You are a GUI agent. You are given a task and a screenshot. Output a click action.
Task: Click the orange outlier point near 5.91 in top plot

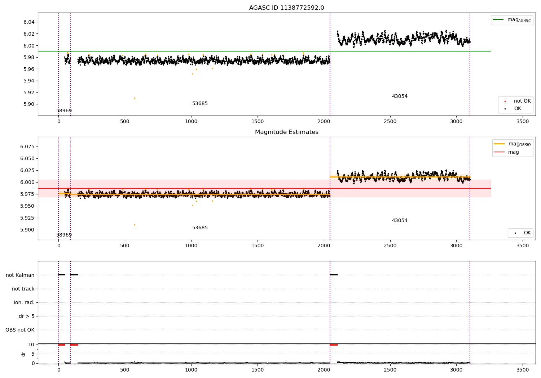(135, 98)
